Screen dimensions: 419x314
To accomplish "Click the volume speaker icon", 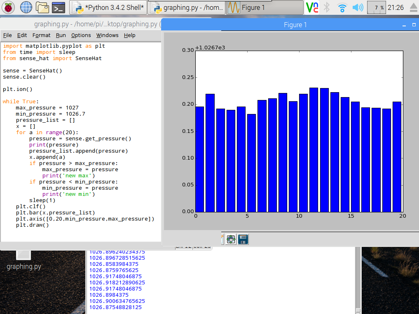I will coord(358,7).
